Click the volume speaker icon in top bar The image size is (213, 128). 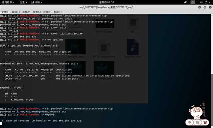tap(201, 2)
